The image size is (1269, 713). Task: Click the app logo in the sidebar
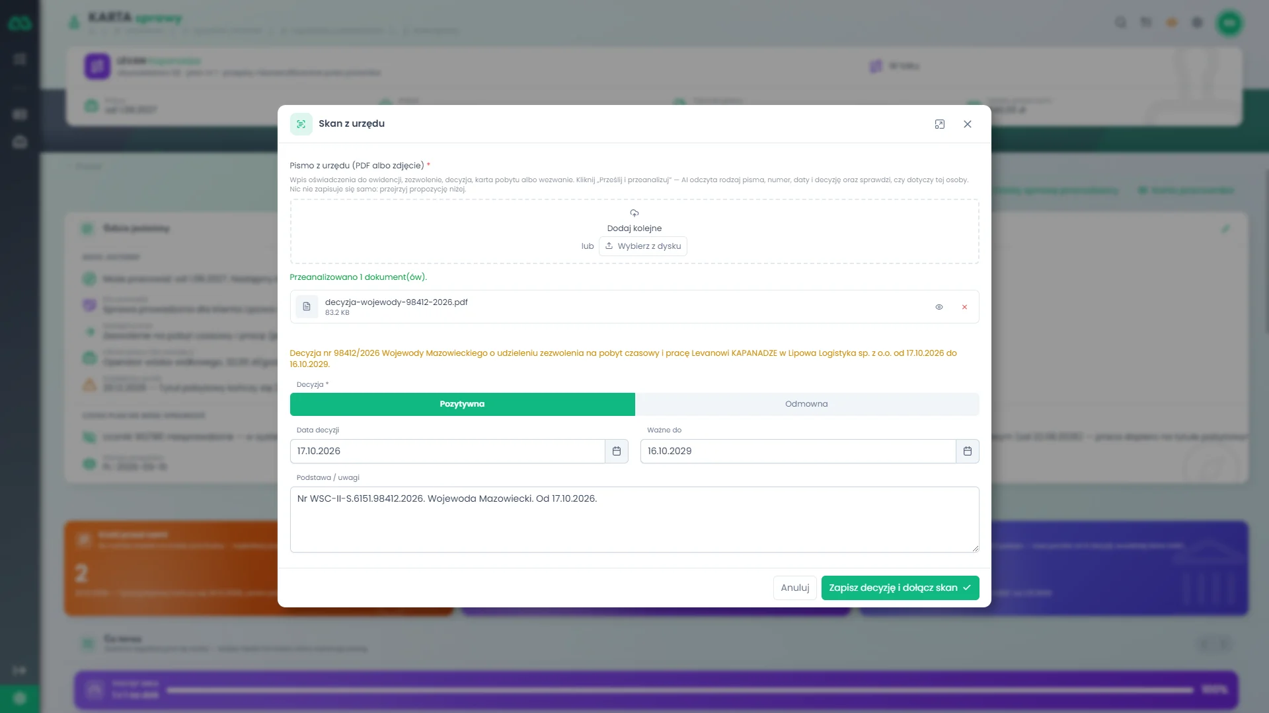[20, 24]
